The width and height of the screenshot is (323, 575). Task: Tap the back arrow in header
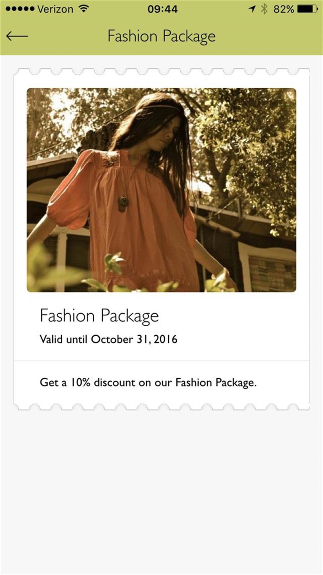(17, 36)
